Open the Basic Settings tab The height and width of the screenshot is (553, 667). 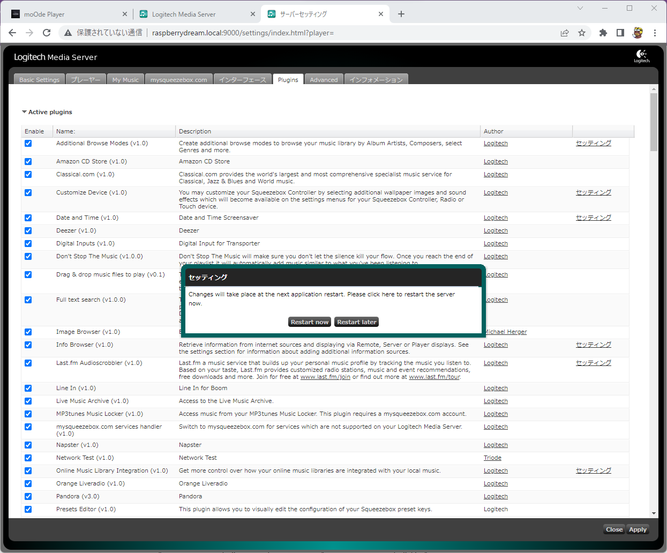[x=39, y=80]
